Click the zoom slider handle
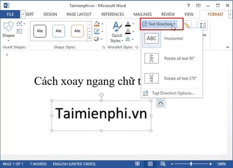Screen dimensions: 233x168 (191, 164)
